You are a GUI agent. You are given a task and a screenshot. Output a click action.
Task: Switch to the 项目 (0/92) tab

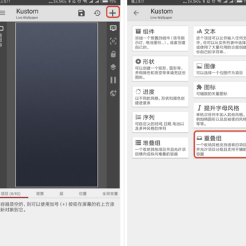[x=11, y=194]
